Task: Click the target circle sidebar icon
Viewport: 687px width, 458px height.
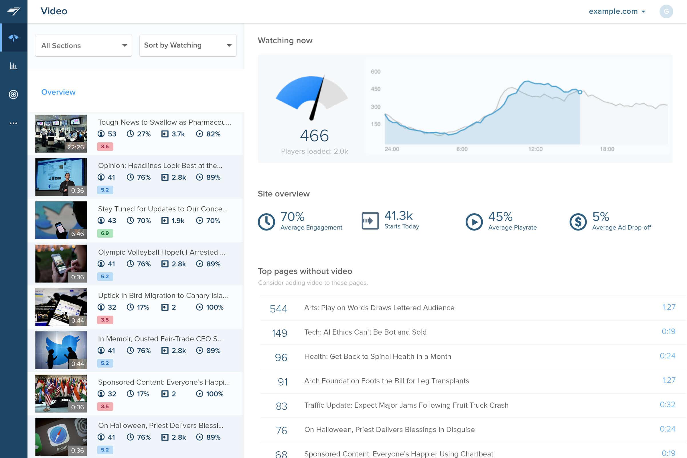Action: 13,94
